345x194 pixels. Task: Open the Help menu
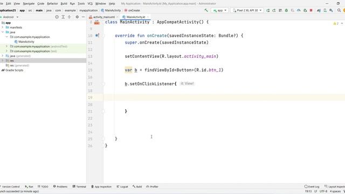[x=112, y=4]
